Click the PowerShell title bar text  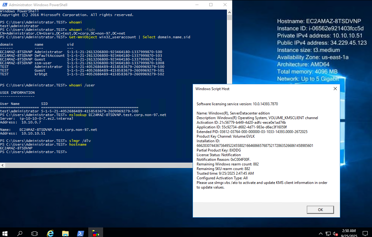point(38,5)
